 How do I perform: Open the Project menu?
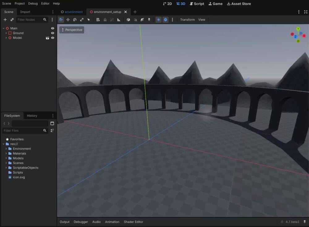coord(19,3)
